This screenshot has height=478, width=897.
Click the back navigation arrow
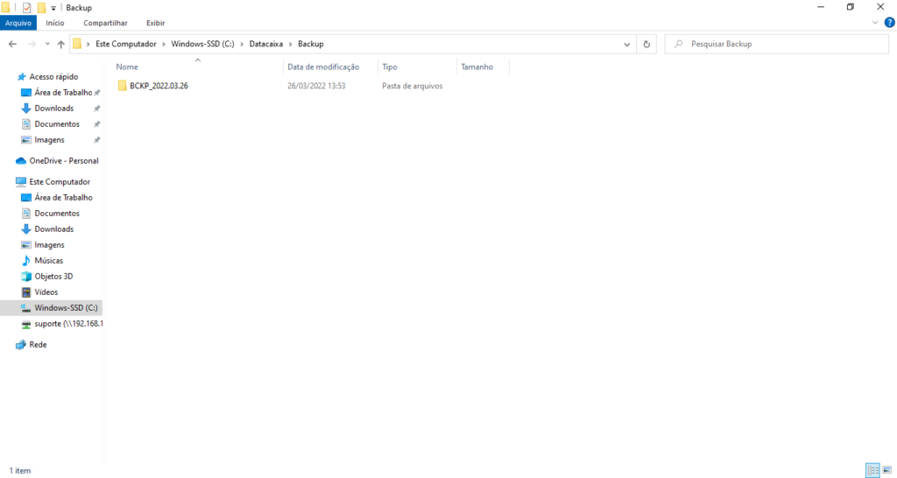(x=13, y=44)
